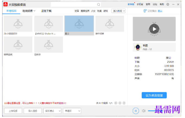Filter by the 初音 tag
Viewport: 185px width, 118px height.
(x=77, y=11)
